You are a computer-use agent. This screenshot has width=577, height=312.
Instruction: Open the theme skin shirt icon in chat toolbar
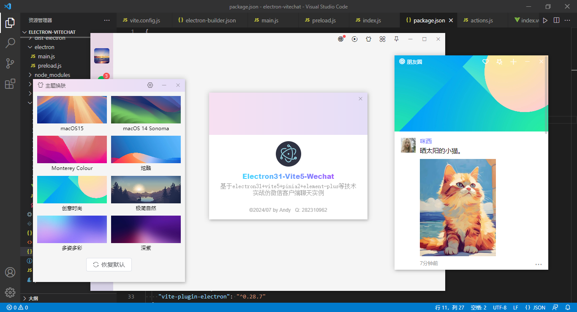(x=369, y=39)
